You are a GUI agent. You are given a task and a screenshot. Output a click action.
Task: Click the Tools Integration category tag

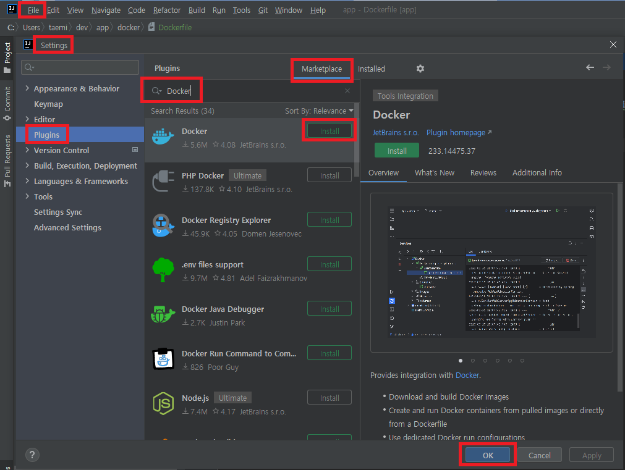(405, 96)
